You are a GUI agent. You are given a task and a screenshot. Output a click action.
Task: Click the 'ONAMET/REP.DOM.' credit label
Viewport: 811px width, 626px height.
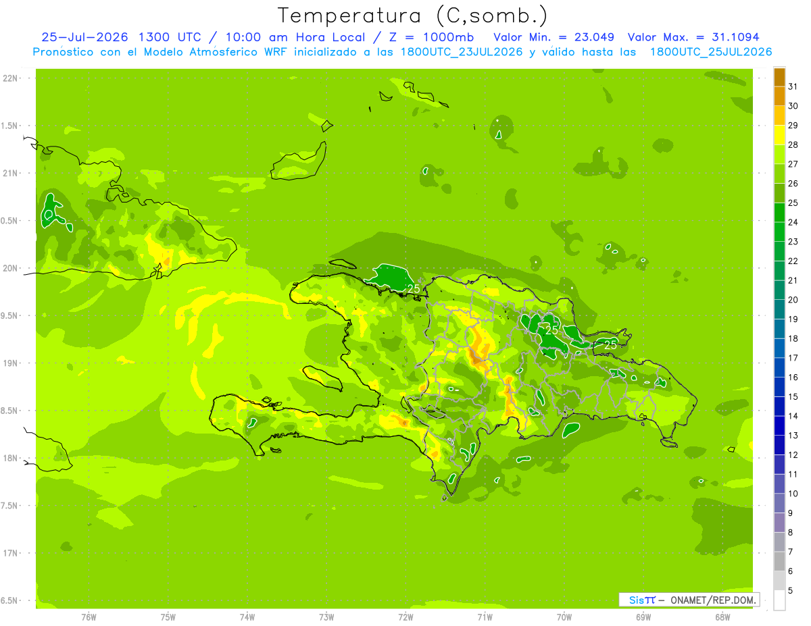[713, 600]
